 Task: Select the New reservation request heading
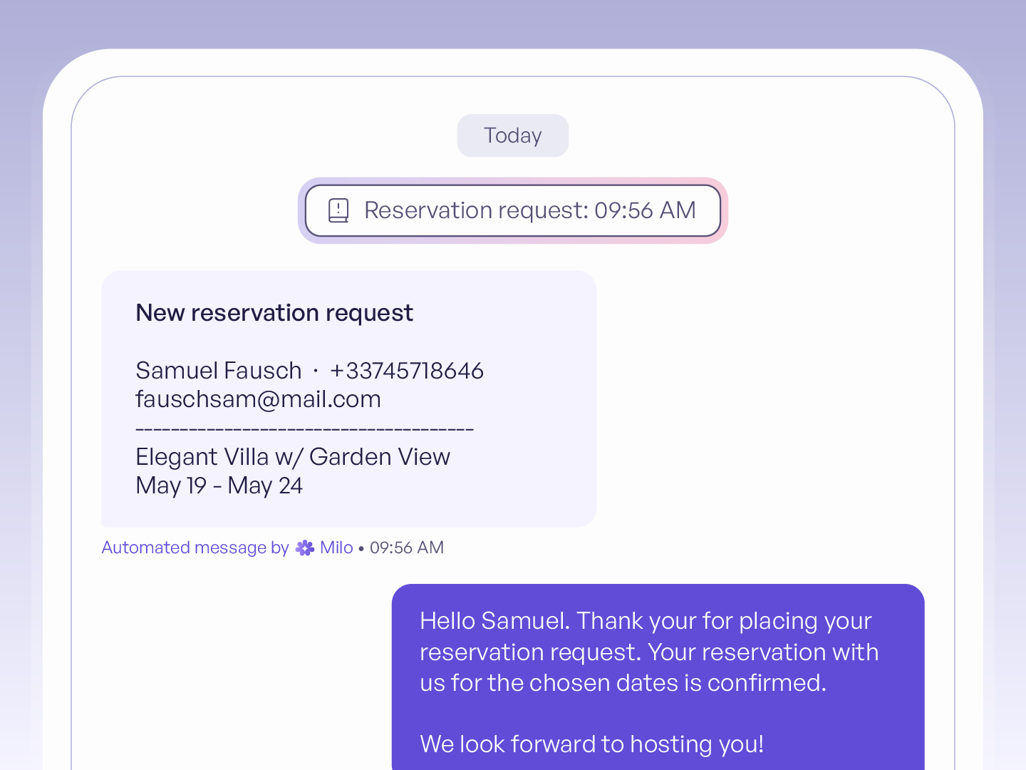pyautogui.click(x=274, y=313)
